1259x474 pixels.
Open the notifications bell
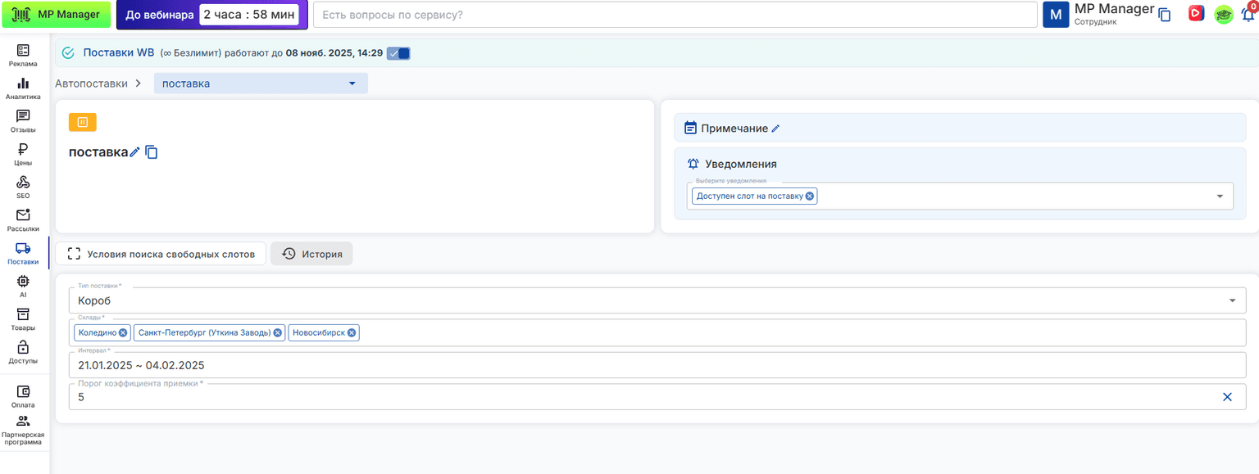[1248, 14]
